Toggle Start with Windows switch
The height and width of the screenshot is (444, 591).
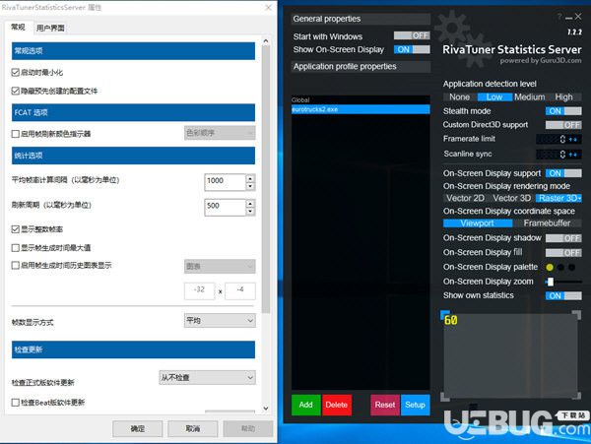pos(412,35)
